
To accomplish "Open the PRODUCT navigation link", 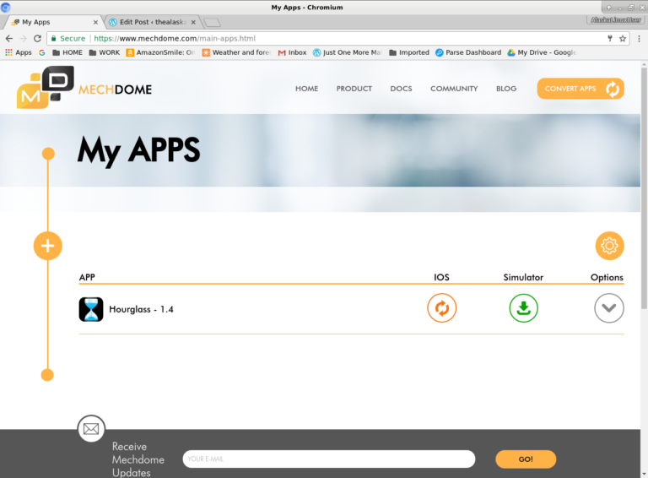I will coord(354,89).
